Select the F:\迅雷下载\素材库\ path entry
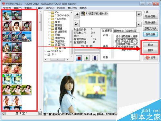Image resolution: width=161 pixels, height=121 pixels. 94,14
